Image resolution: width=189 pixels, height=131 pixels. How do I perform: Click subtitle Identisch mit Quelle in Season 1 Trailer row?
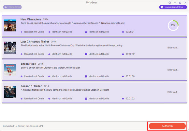[99, 98]
